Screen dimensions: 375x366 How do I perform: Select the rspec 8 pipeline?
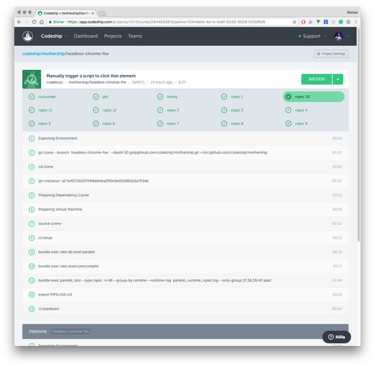click(x=232, y=124)
